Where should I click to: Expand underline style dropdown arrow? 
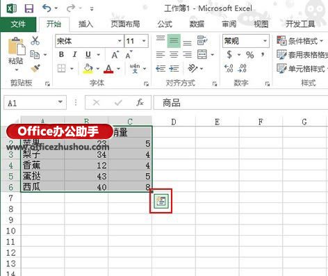(99, 55)
